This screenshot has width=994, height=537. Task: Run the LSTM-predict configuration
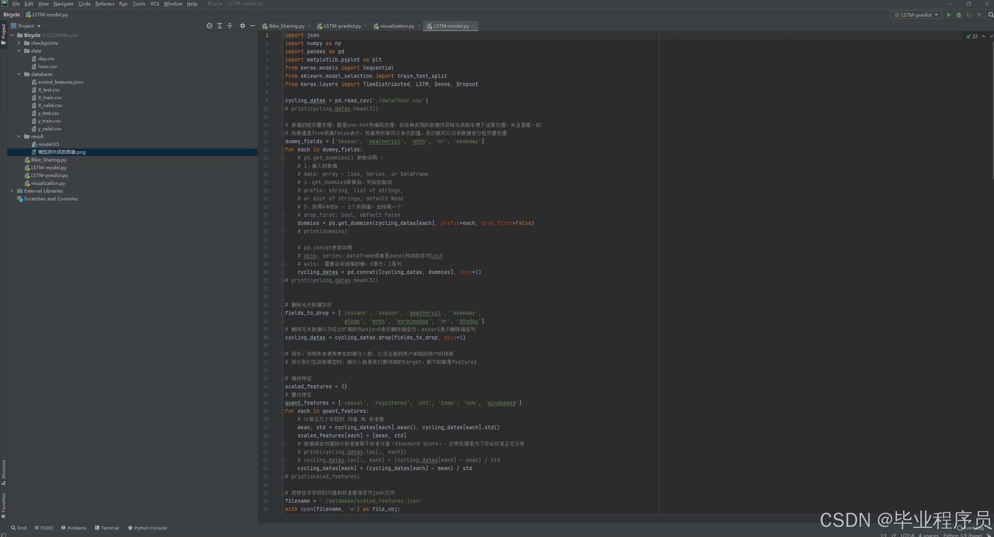pyautogui.click(x=949, y=15)
